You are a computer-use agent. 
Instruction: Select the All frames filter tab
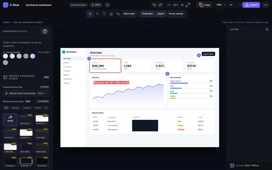(x=6, y=108)
